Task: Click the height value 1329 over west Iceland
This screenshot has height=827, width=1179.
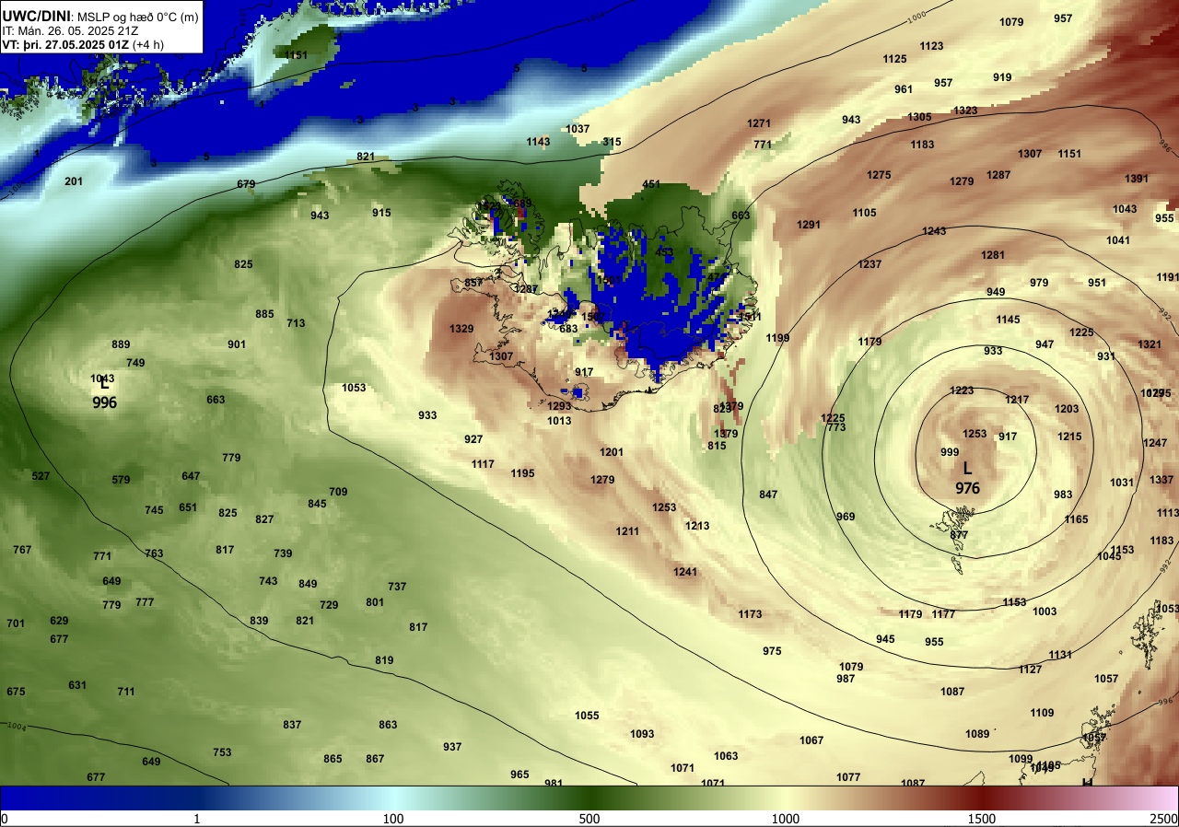Action: click(461, 329)
